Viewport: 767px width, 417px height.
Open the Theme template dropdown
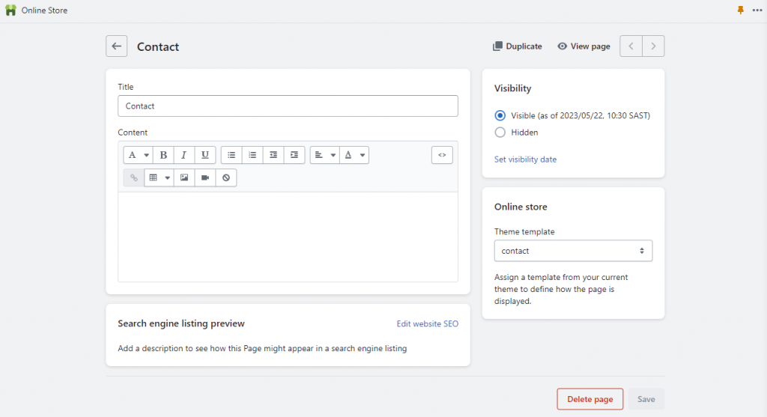click(573, 251)
